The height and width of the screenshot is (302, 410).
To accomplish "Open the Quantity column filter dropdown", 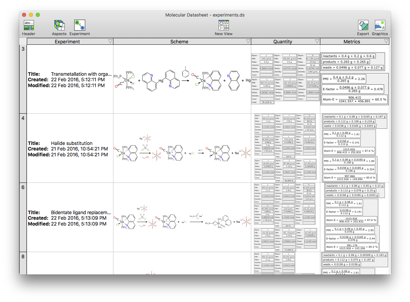I will tap(317, 41).
